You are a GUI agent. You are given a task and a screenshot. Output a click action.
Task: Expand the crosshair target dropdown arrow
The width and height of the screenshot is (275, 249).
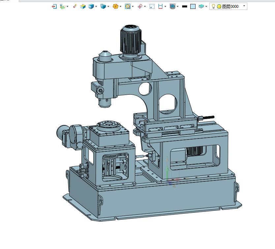point(145,7)
